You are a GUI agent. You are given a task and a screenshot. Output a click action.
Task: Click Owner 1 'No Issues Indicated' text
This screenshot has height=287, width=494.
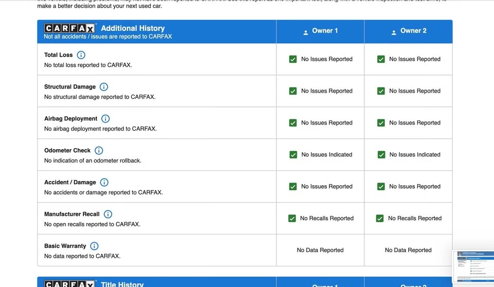pos(327,155)
